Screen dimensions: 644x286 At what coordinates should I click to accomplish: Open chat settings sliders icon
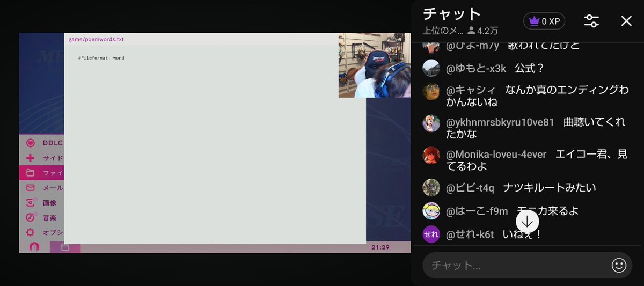click(591, 21)
